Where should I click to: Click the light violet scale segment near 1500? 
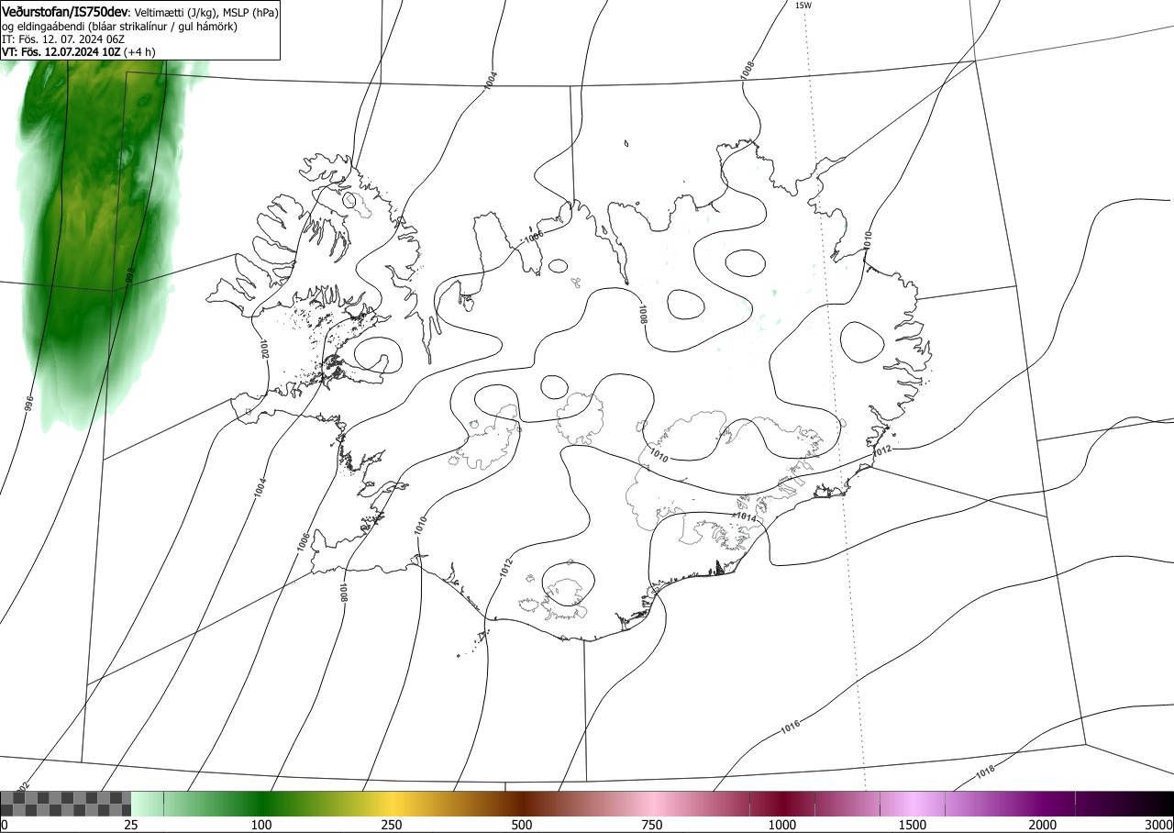(x=913, y=804)
